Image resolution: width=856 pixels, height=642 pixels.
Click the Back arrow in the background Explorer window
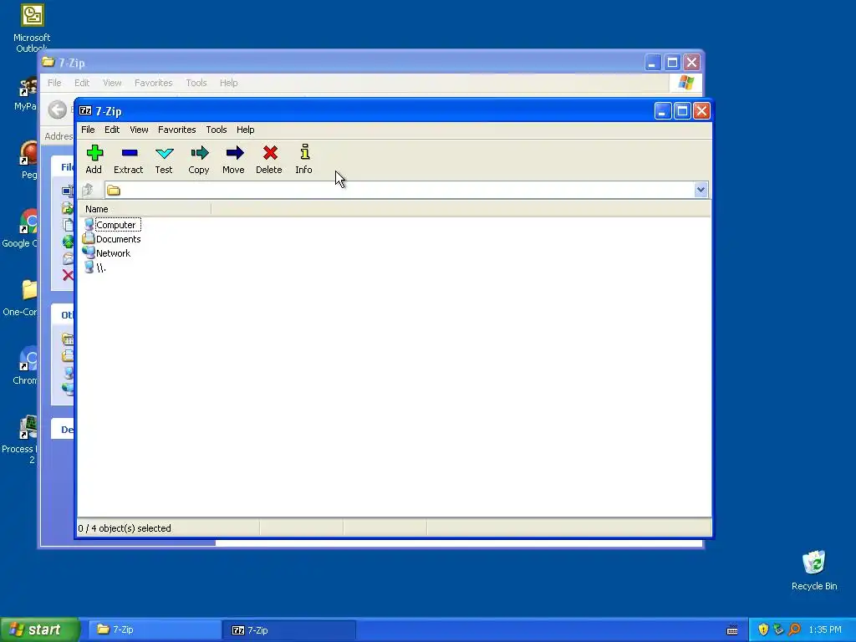coord(57,110)
